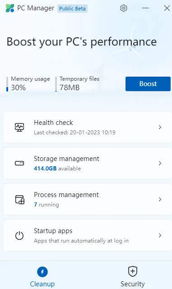This screenshot has height=289, width=172.
Task: Click the blue Boost button
Action: click(148, 84)
